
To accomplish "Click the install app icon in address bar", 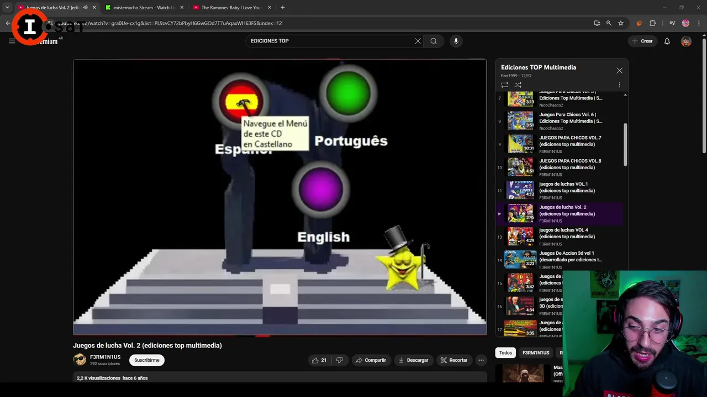I will point(597,23).
